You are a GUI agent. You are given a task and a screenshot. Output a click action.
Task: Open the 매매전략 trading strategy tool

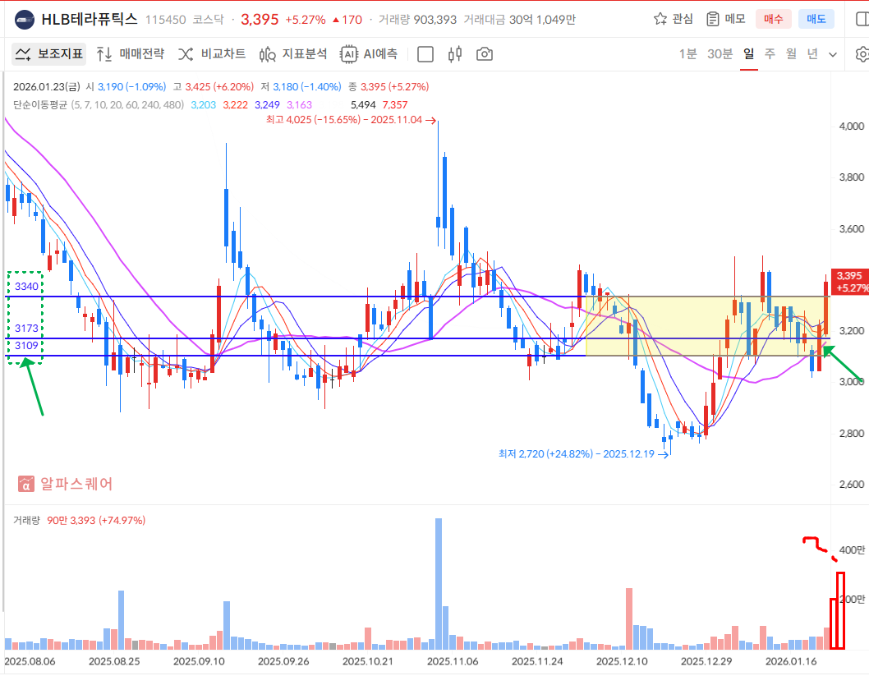point(131,54)
